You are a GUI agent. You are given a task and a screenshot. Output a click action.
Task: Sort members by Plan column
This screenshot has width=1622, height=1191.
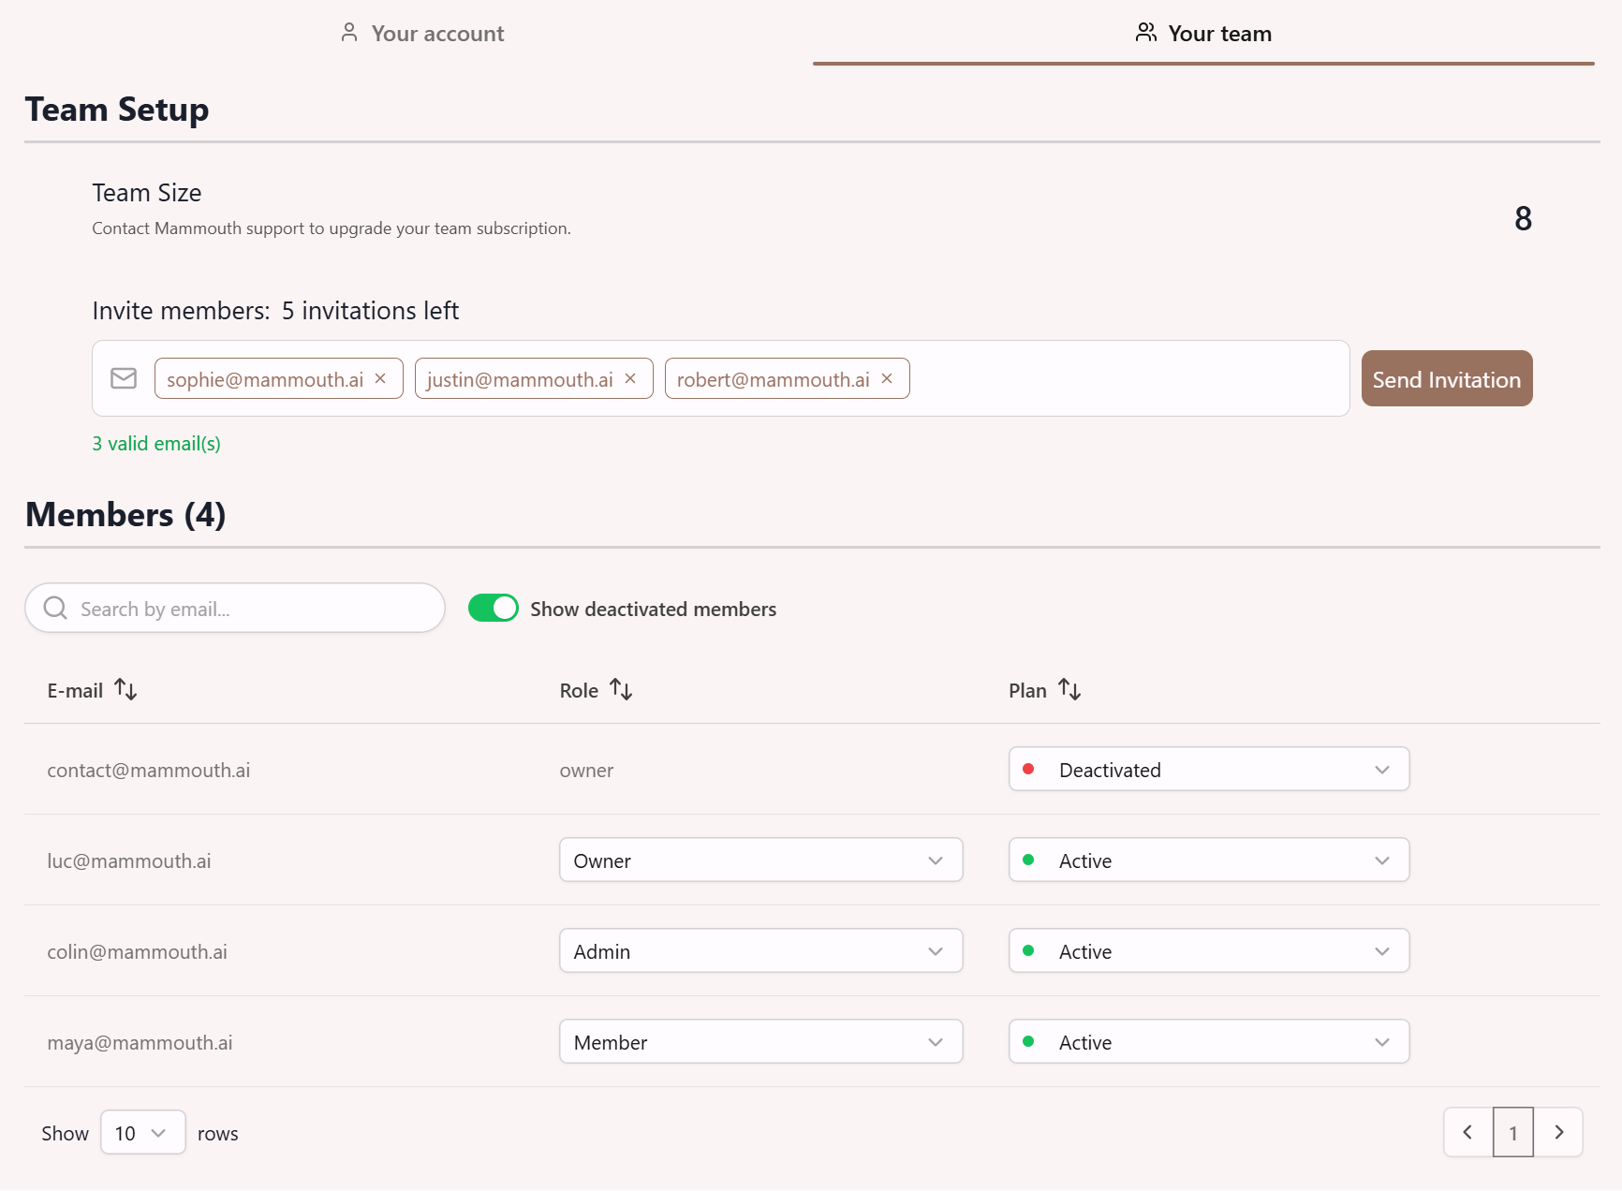(1069, 690)
